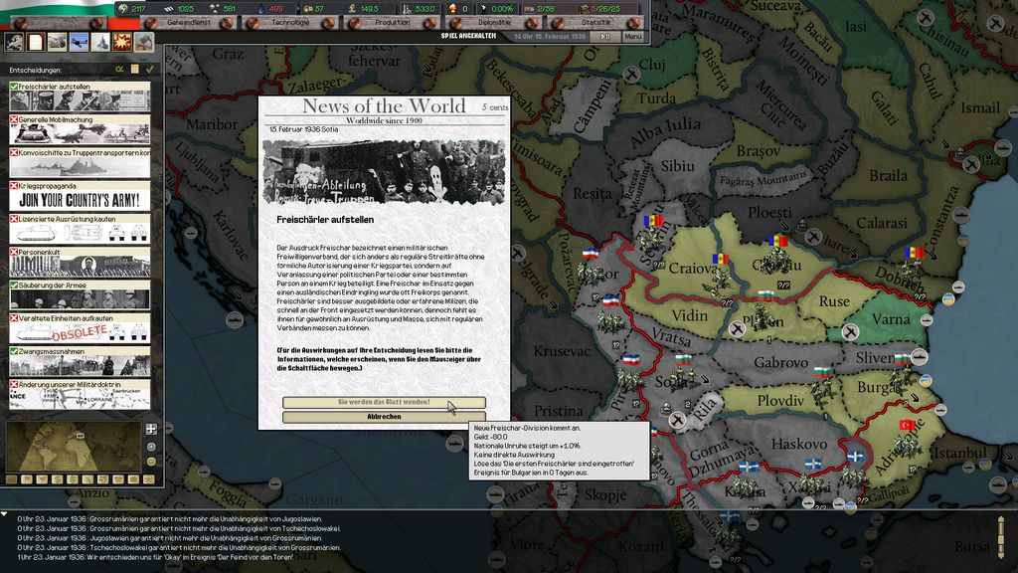Select the Lizensierte Ausrüstung kaufen decision
This screenshot has height=573, width=1018.
80,229
